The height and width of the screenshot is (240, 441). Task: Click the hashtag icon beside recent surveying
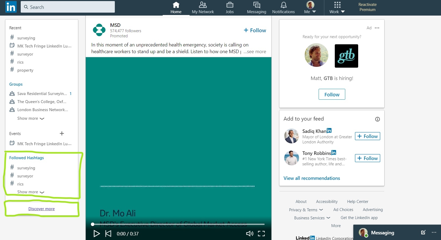click(12, 37)
